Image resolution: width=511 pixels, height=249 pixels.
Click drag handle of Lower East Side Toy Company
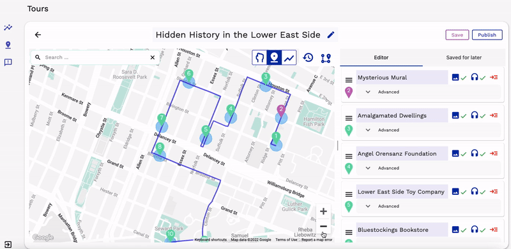(349, 194)
